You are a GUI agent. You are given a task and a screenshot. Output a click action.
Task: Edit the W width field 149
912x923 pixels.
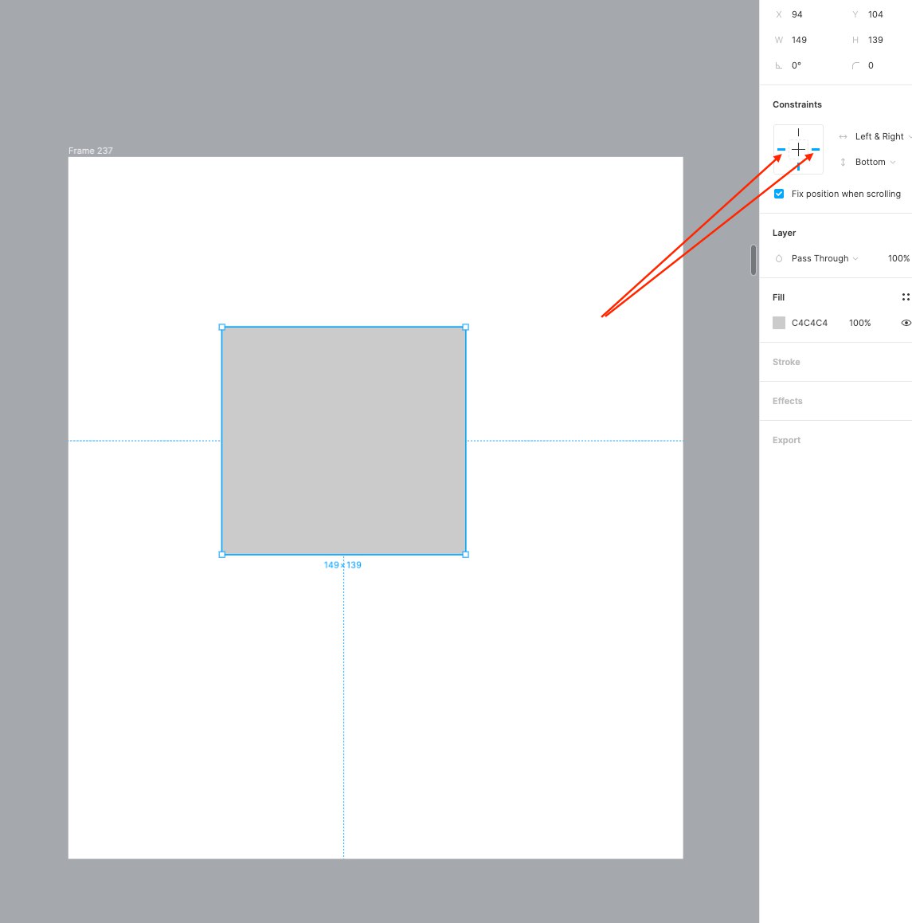(799, 40)
